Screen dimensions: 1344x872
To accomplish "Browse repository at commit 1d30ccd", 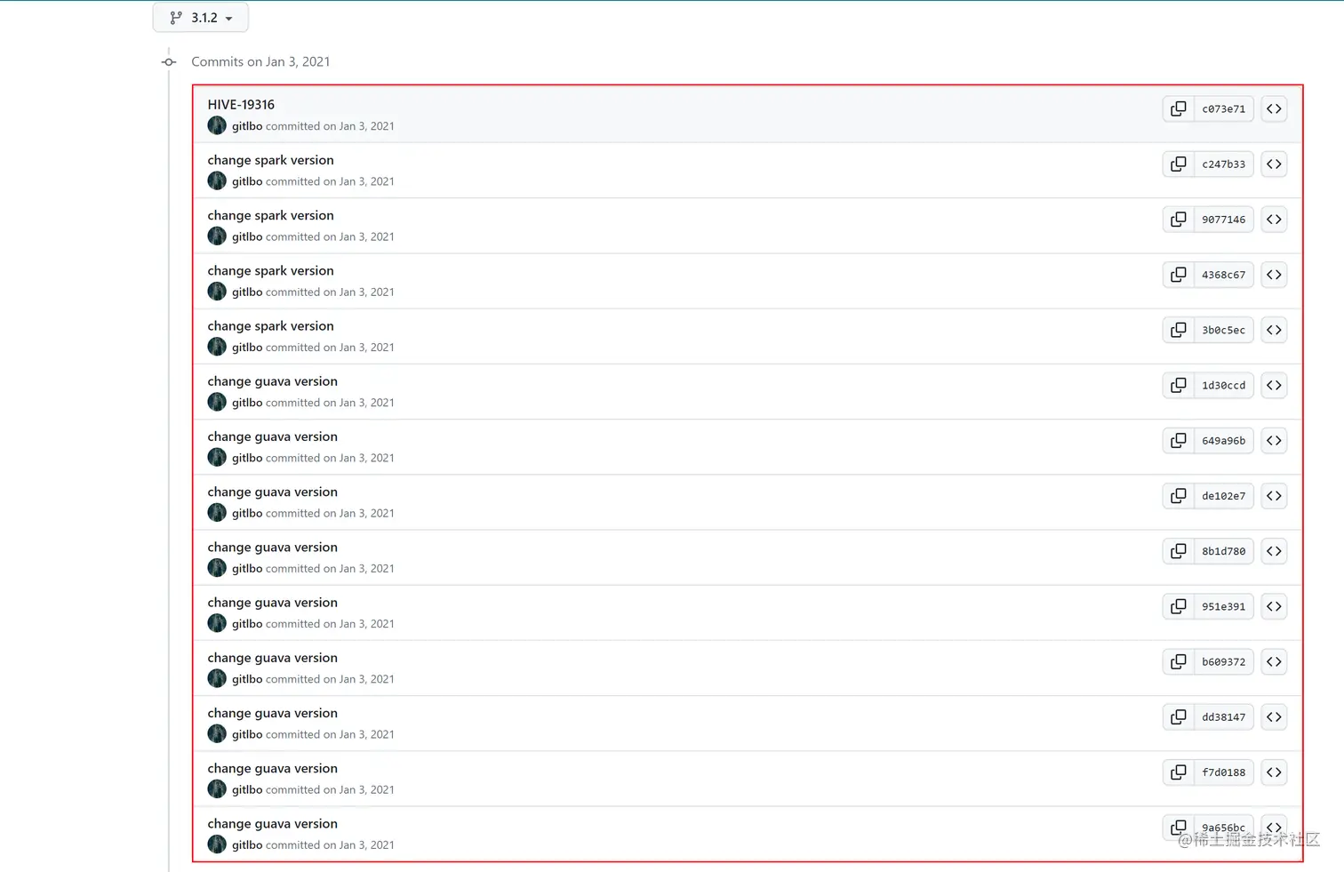I will click(1274, 385).
